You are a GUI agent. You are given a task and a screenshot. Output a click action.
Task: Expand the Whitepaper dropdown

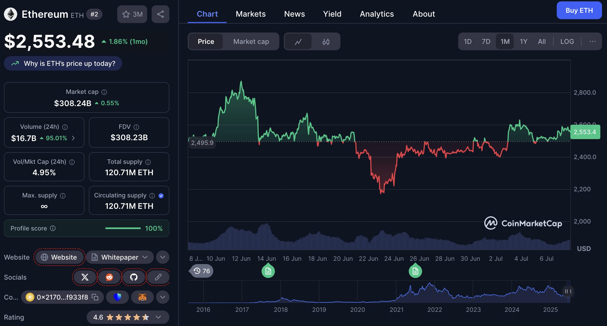[x=120, y=257]
